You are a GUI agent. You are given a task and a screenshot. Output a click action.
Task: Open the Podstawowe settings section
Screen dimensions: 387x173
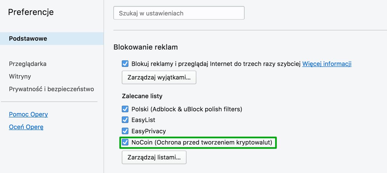click(x=28, y=39)
